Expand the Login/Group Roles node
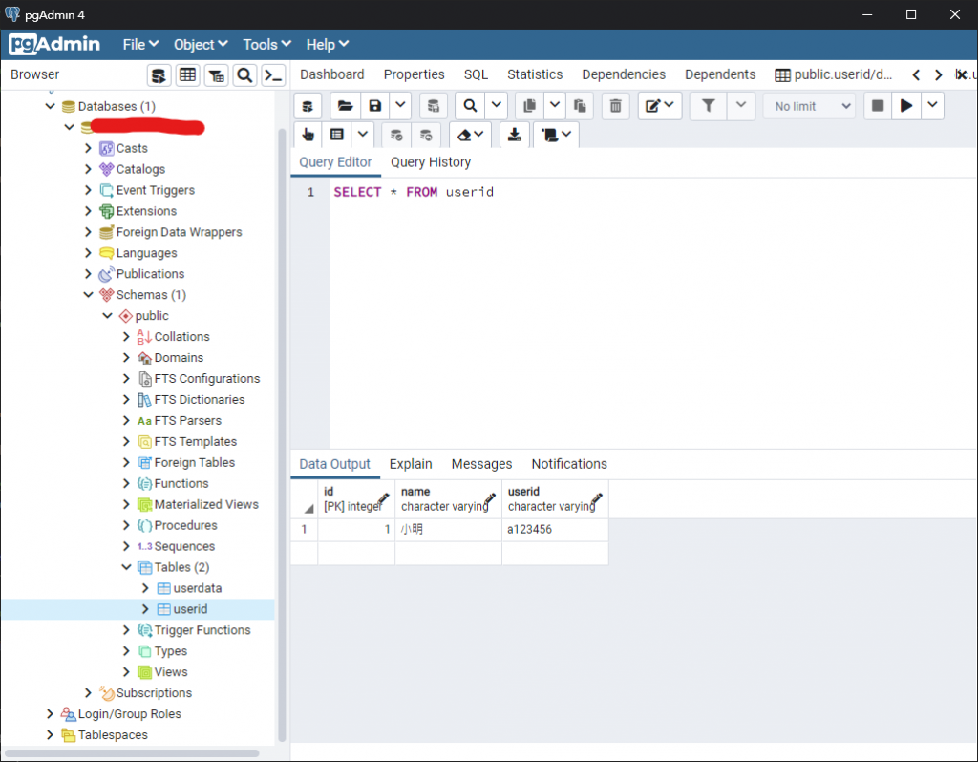978x762 pixels. coord(50,713)
